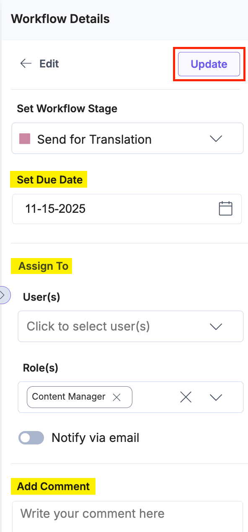Viewport: 248px width, 532px height.
Task: Click the Update button
Action: pyautogui.click(x=208, y=64)
